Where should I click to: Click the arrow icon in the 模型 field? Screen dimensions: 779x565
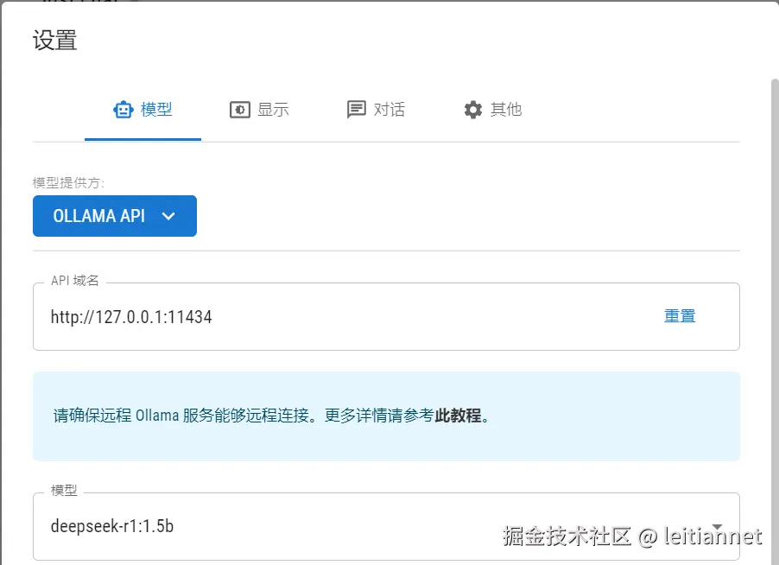click(717, 527)
